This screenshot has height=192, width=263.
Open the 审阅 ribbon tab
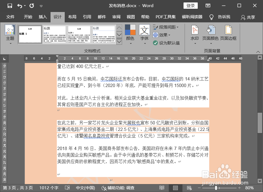(116, 17)
